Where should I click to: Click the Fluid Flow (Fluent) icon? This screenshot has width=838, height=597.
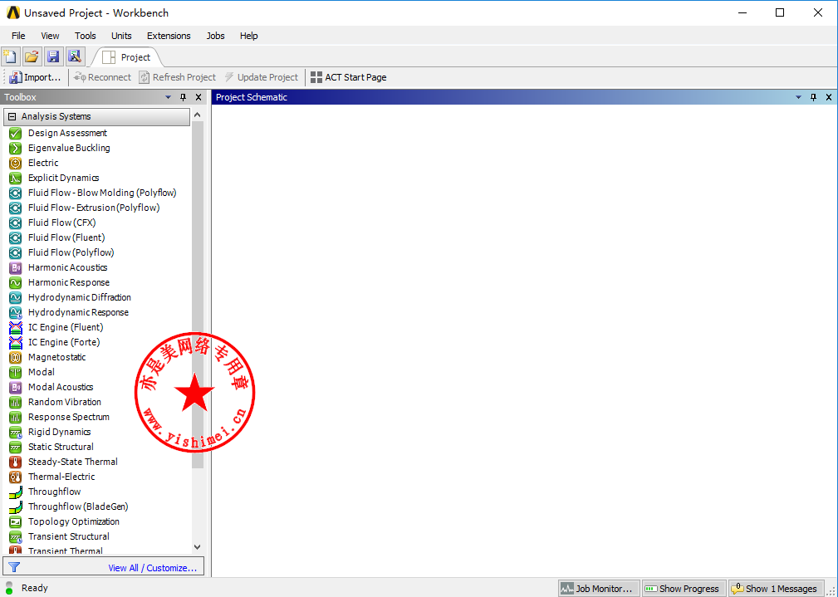[16, 237]
